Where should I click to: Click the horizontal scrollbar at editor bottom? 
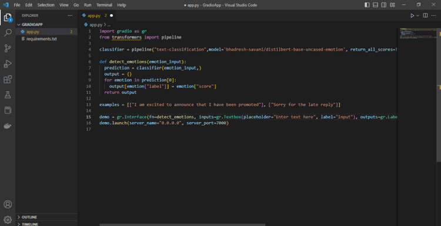click(182, 225)
